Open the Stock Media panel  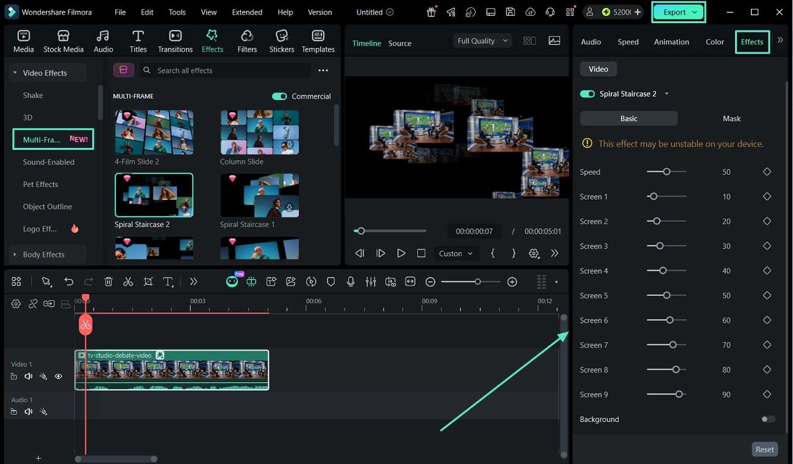[63, 41]
